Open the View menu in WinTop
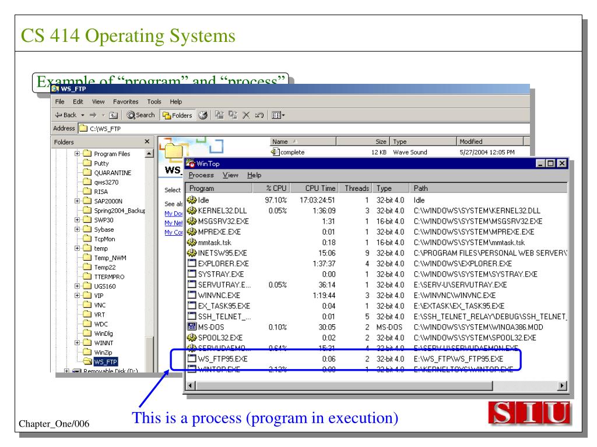 tap(230, 175)
